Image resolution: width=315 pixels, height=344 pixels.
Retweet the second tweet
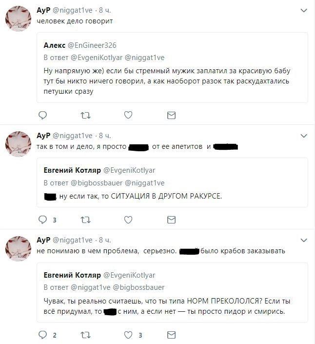(x=85, y=220)
